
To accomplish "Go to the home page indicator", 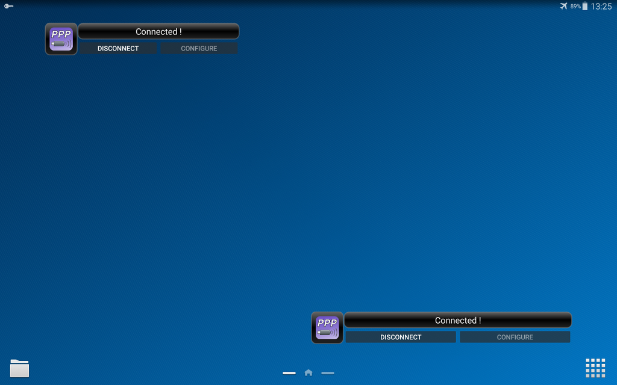I will coord(308,372).
